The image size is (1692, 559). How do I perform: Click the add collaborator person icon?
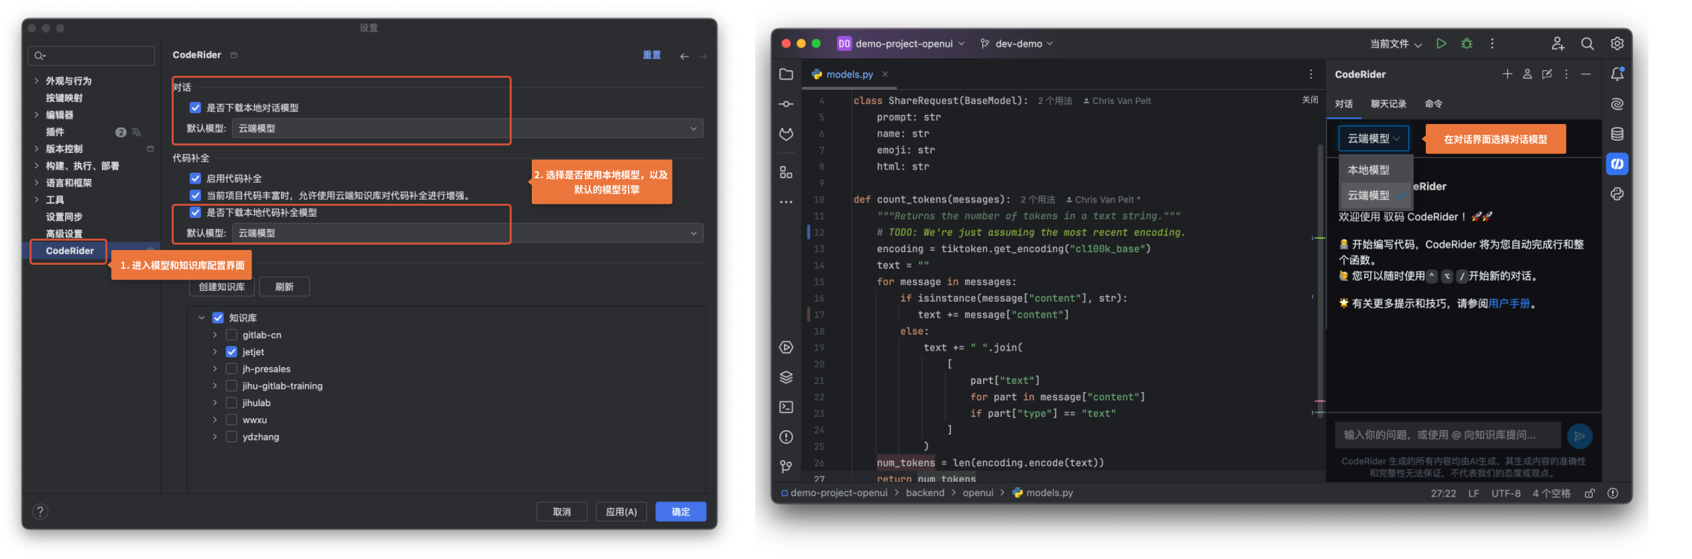pos(1557,44)
